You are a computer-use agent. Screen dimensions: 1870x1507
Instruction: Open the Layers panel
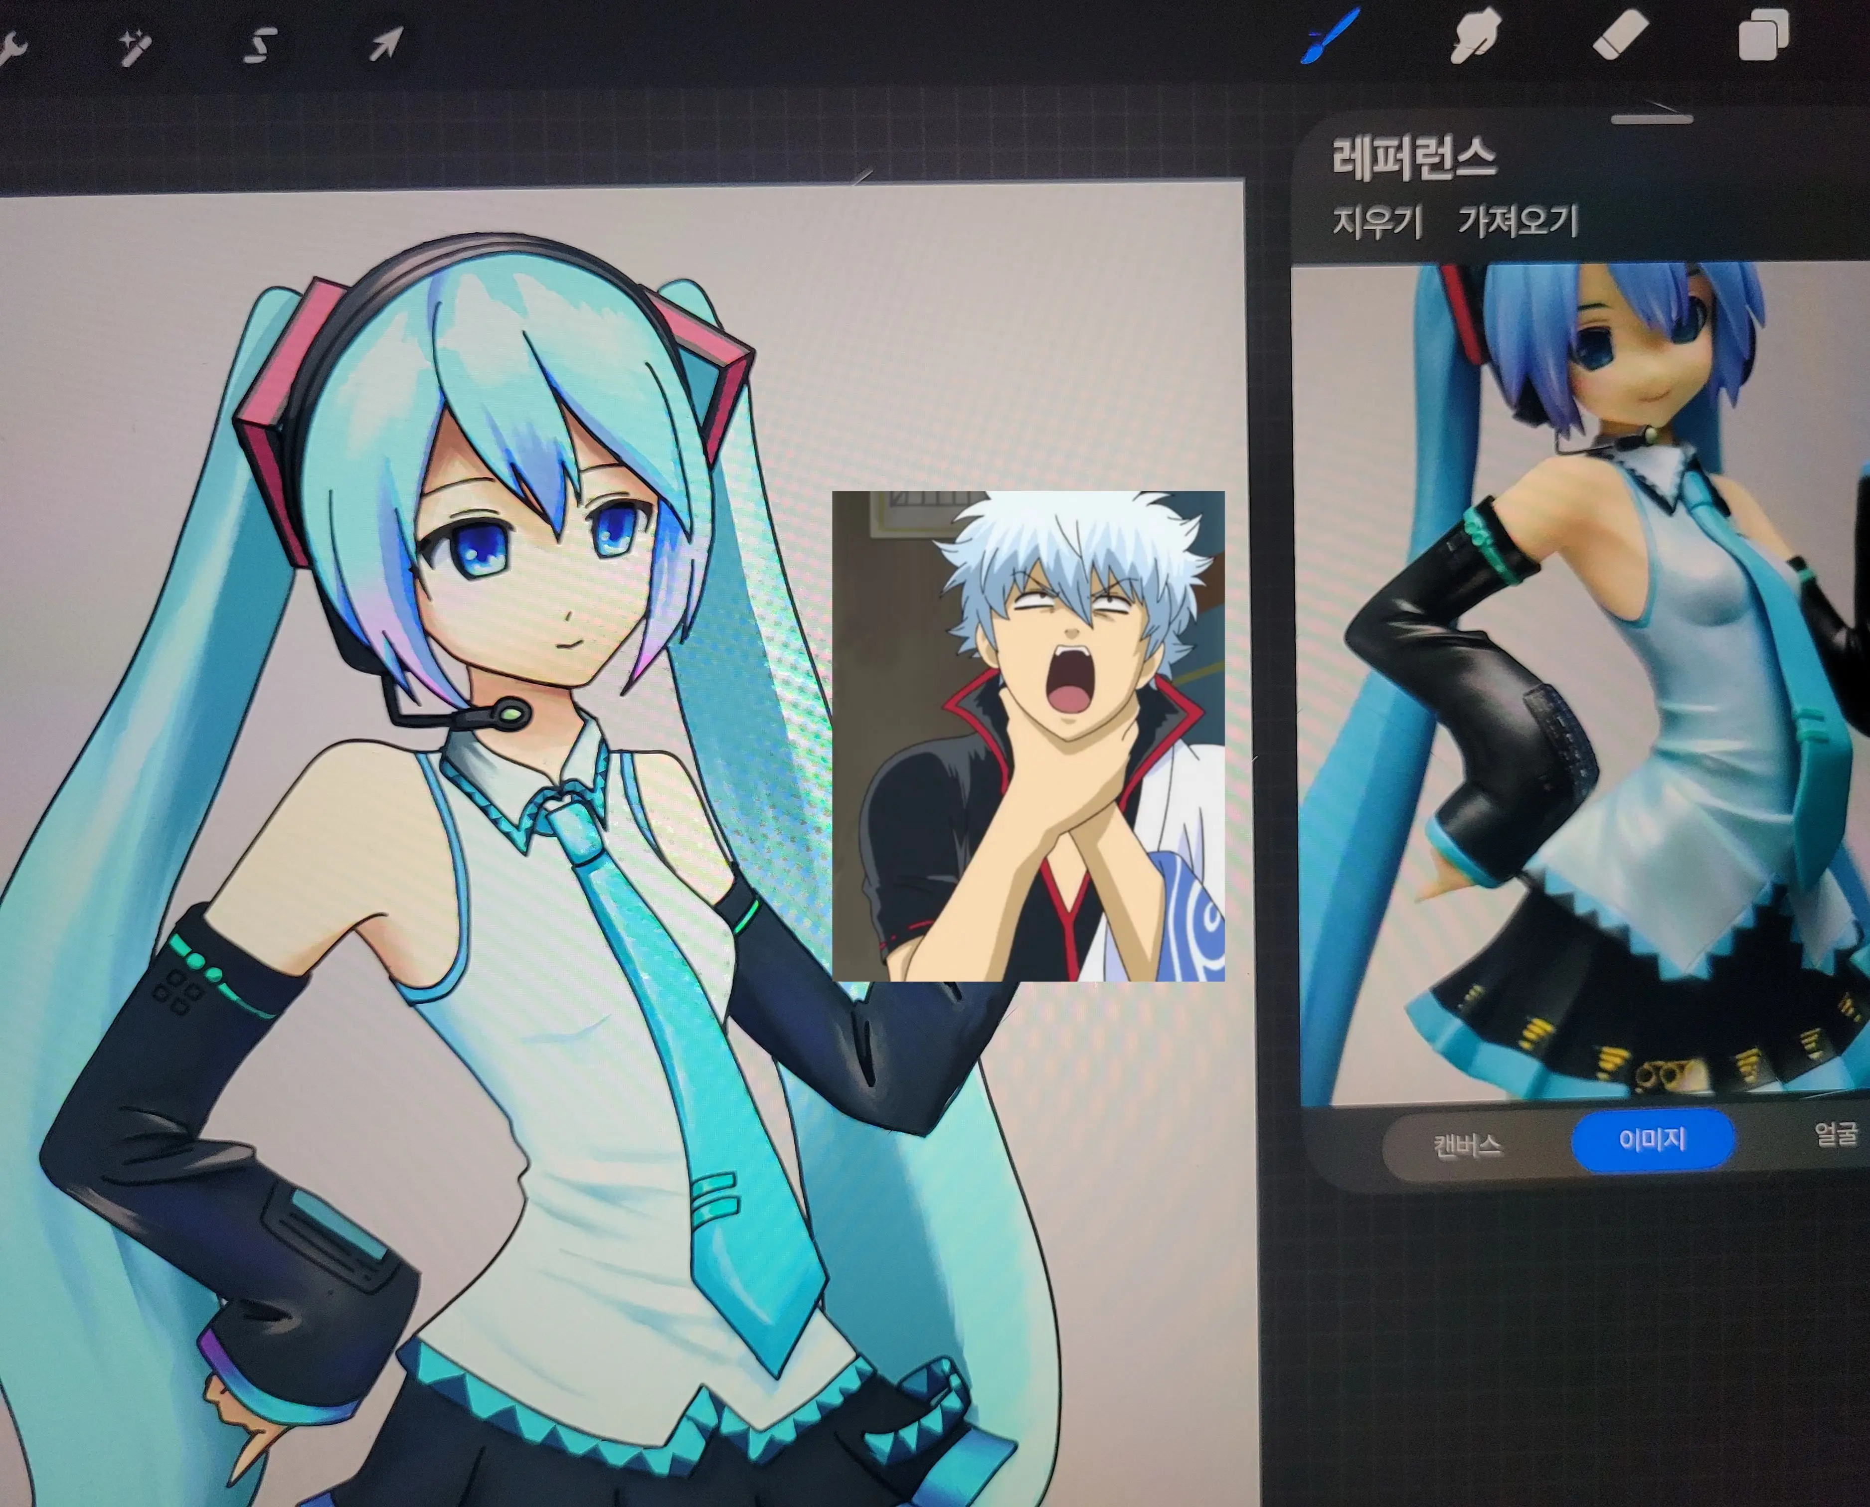(1763, 34)
